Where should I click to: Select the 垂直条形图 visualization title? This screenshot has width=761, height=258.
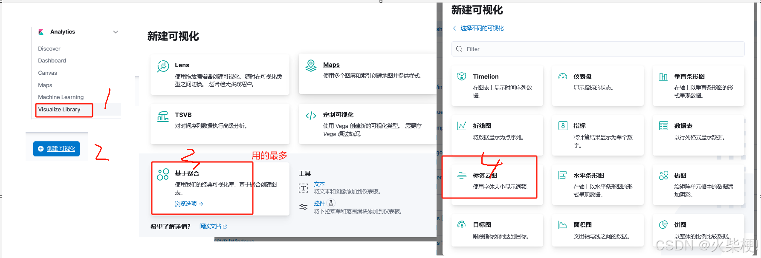[689, 77]
